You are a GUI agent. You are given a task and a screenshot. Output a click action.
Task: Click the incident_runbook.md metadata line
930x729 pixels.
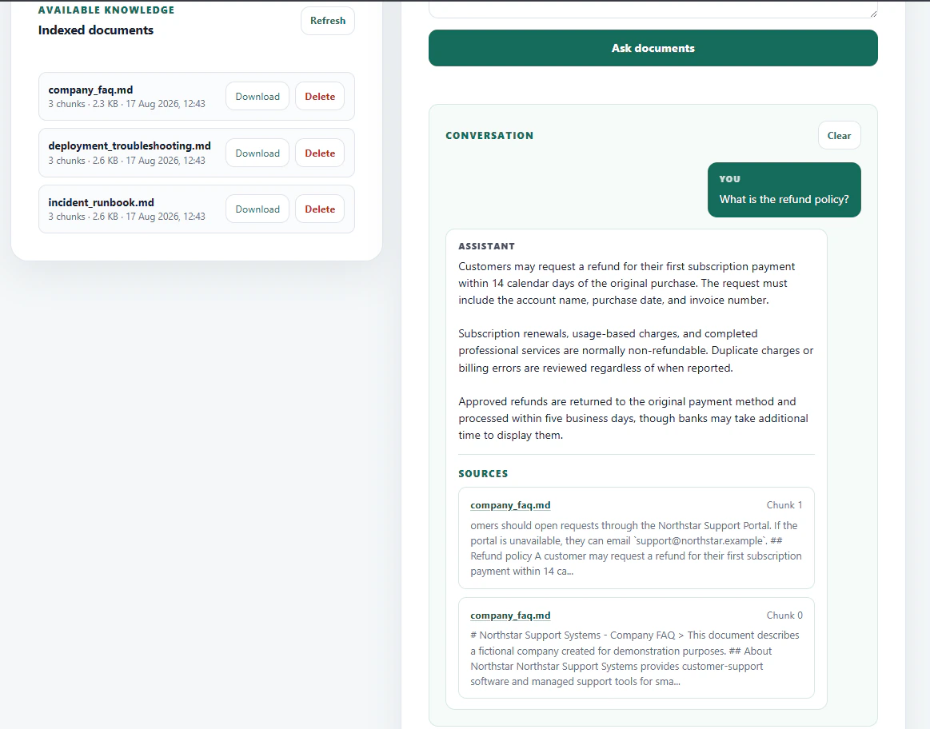tap(127, 217)
